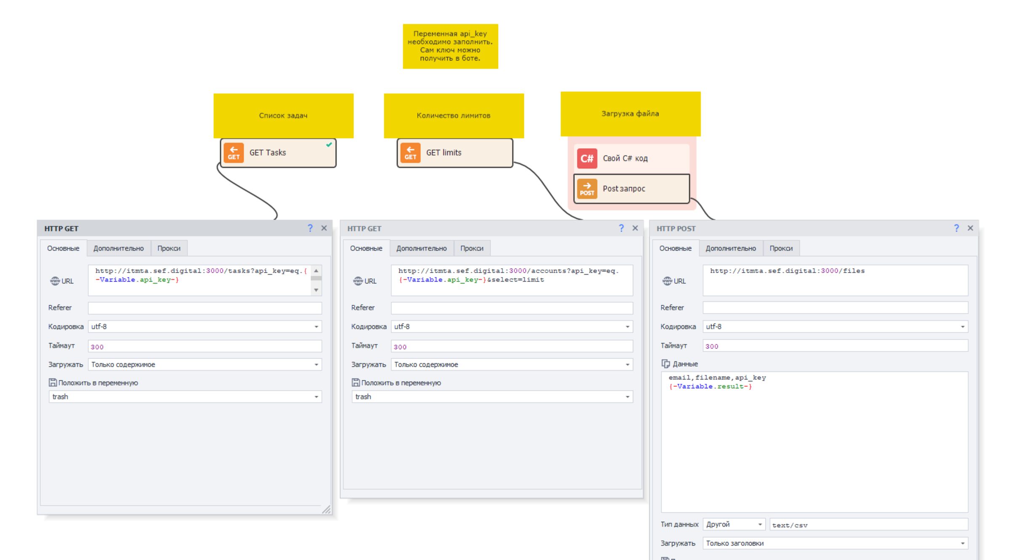Select the Загрузка файла yellow note

(630, 114)
